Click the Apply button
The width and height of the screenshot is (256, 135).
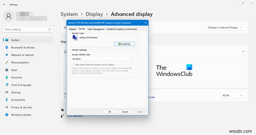coord(140,112)
